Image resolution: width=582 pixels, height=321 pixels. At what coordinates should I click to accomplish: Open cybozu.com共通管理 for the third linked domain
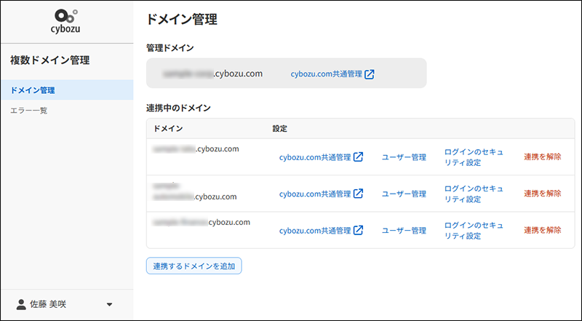315,231
